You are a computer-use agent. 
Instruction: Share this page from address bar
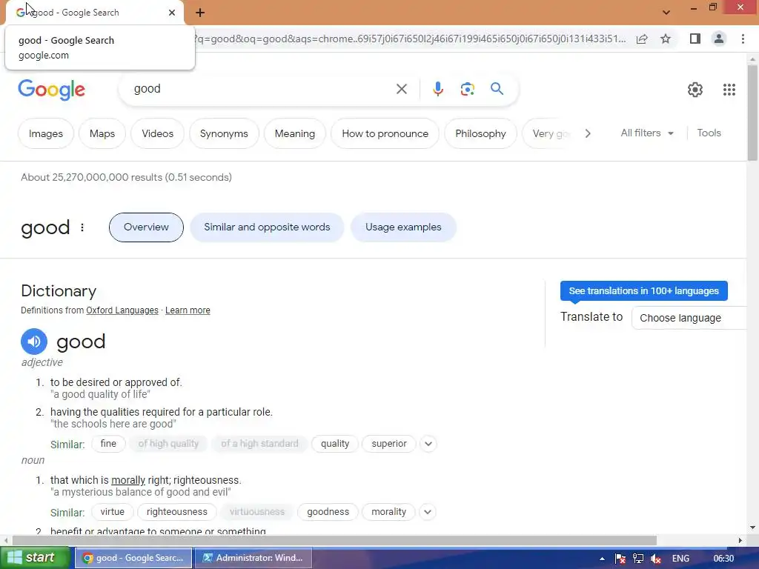[642, 39]
